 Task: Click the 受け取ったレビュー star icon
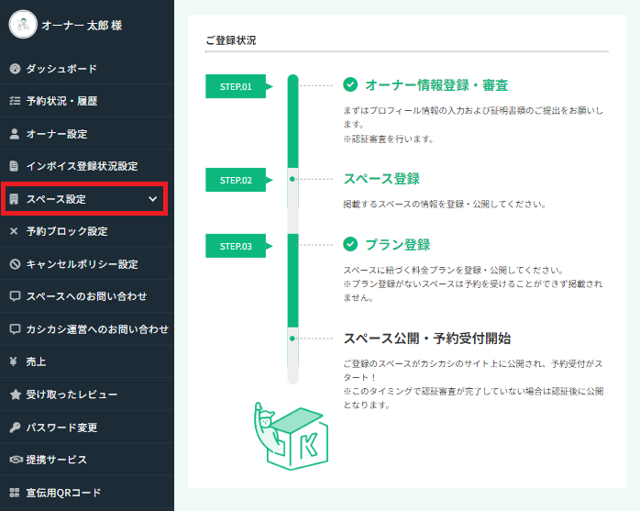(x=16, y=394)
